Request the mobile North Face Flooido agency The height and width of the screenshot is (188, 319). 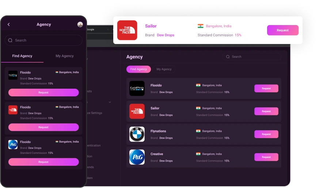click(x=43, y=127)
